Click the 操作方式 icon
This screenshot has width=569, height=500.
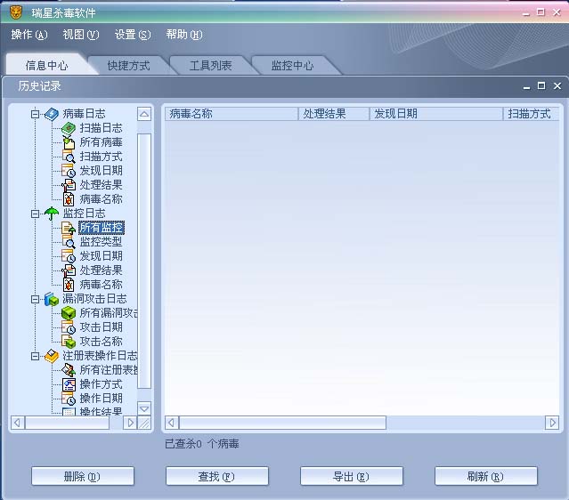pyautogui.click(x=69, y=384)
